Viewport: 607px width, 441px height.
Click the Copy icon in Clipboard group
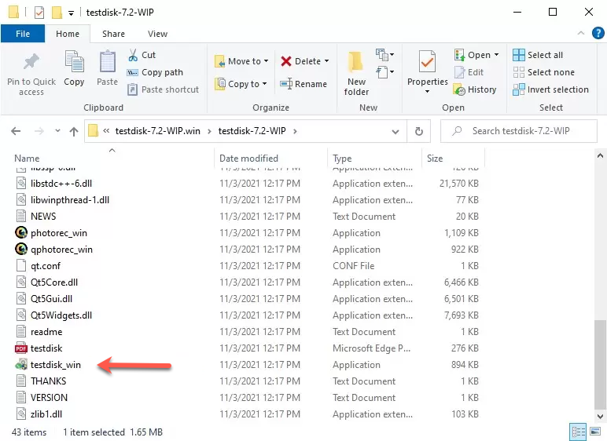(x=74, y=63)
